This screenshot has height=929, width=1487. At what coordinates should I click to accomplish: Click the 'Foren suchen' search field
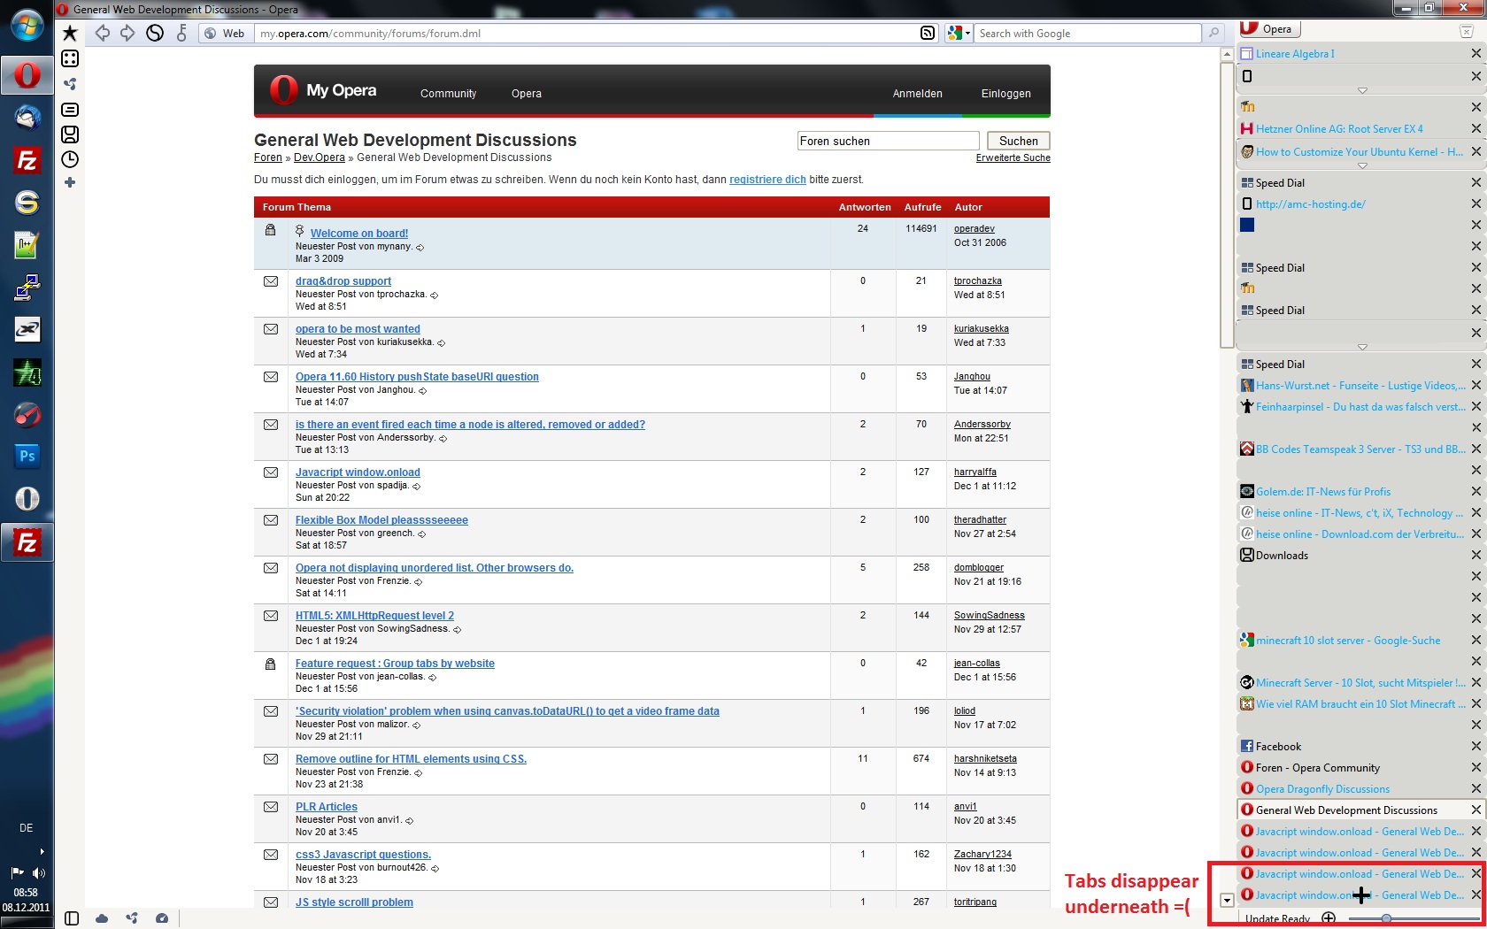point(887,141)
